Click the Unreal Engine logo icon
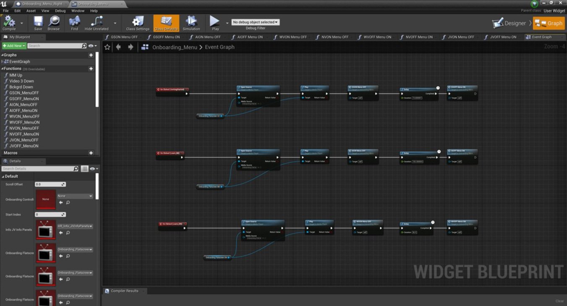The width and height of the screenshot is (567, 306). coord(4,4)
